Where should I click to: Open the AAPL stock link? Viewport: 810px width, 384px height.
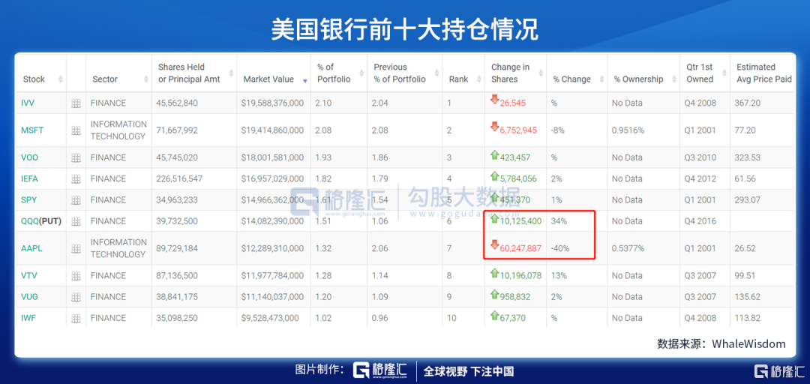pyautogui.click(x=31, y=249)
